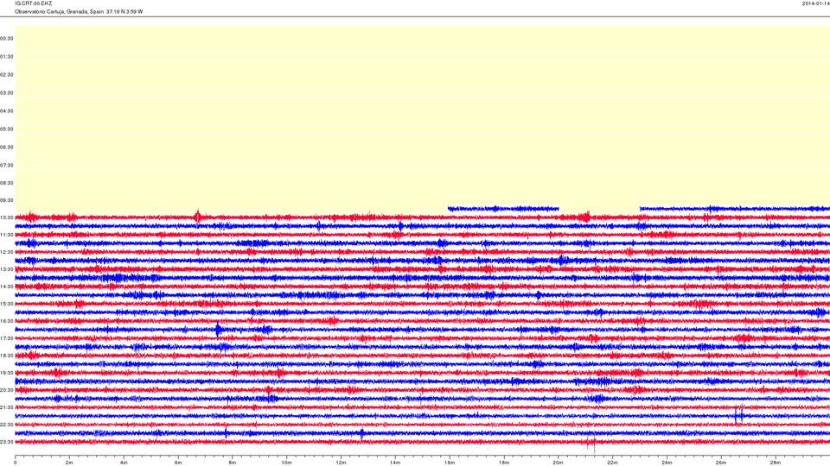Click the 03:30 time row label
This screenshot has height=466, width=830.
(x=7, y=93)
